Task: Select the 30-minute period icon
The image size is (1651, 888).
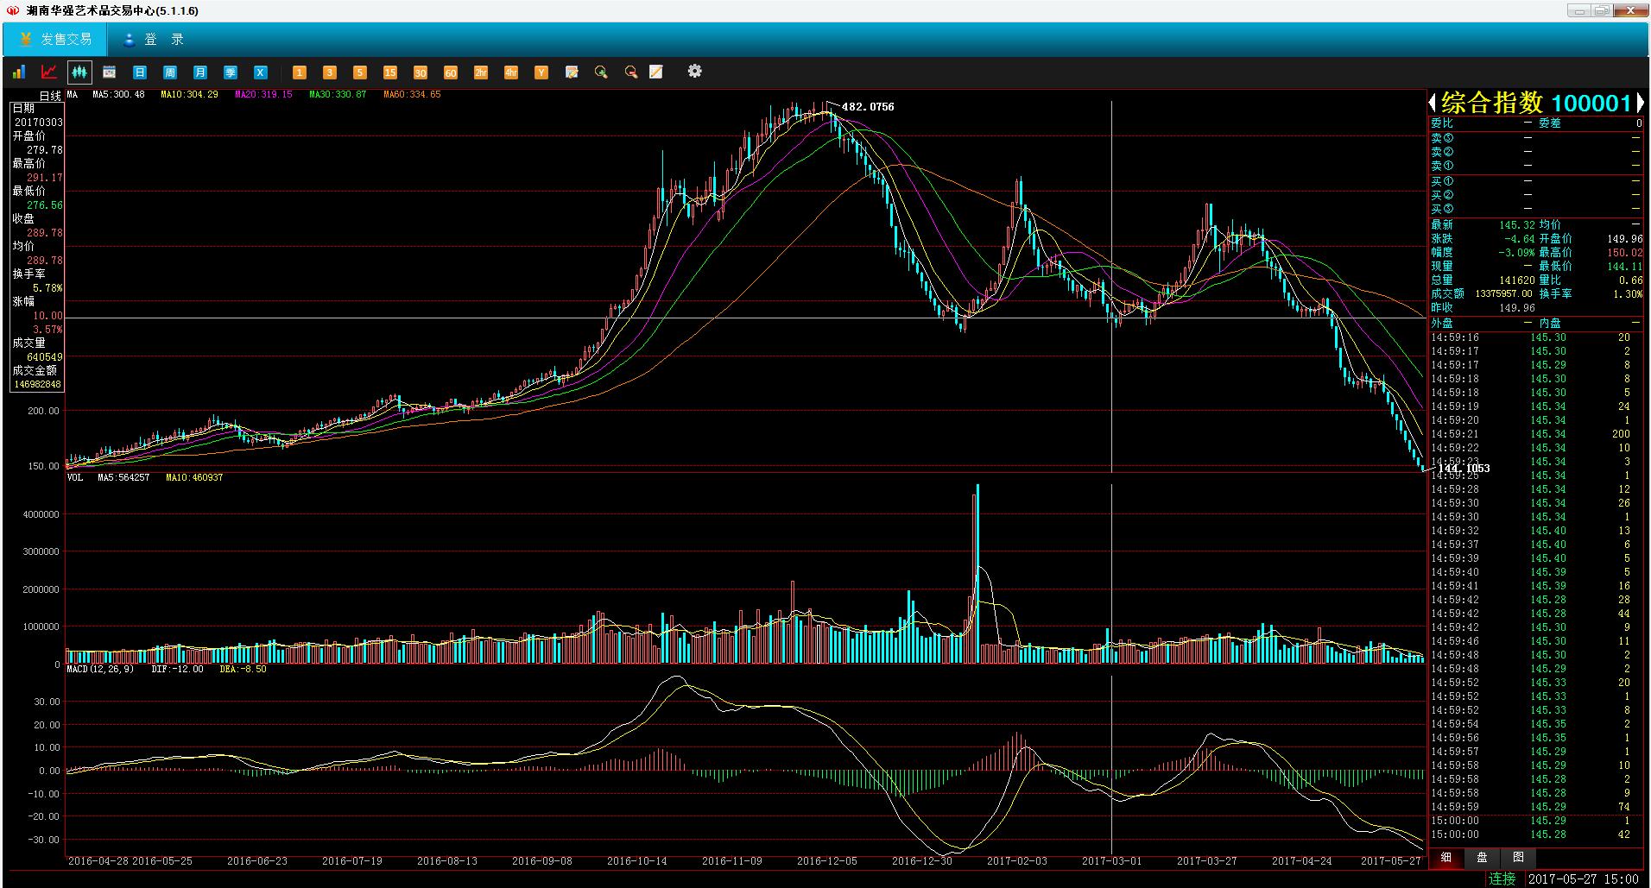Action: point(421,72)
